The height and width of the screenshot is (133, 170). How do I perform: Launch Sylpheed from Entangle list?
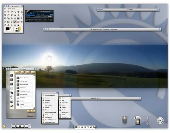(x=25, y=98)
